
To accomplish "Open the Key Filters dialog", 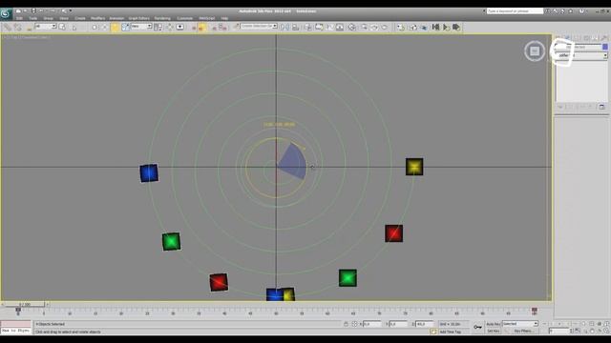I will [x=523, y=331].
